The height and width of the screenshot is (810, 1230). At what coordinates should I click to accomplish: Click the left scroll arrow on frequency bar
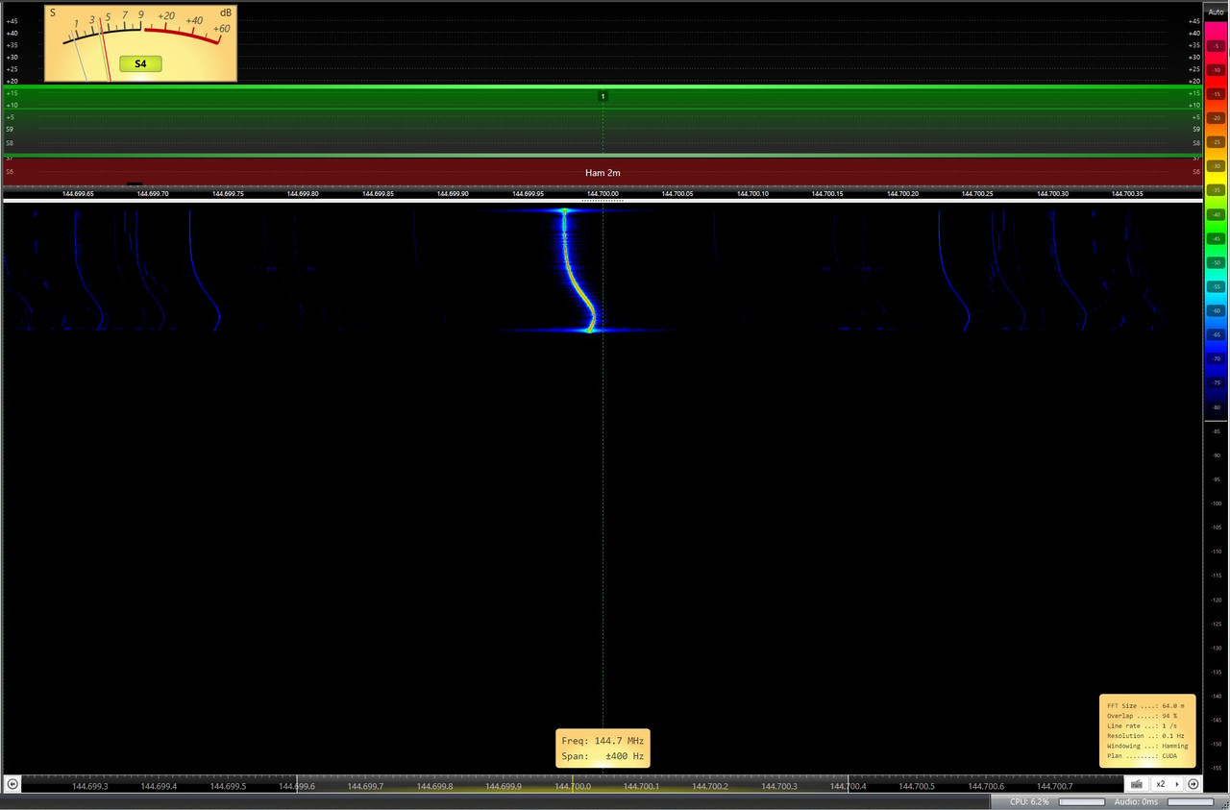(x=12, y=784)
